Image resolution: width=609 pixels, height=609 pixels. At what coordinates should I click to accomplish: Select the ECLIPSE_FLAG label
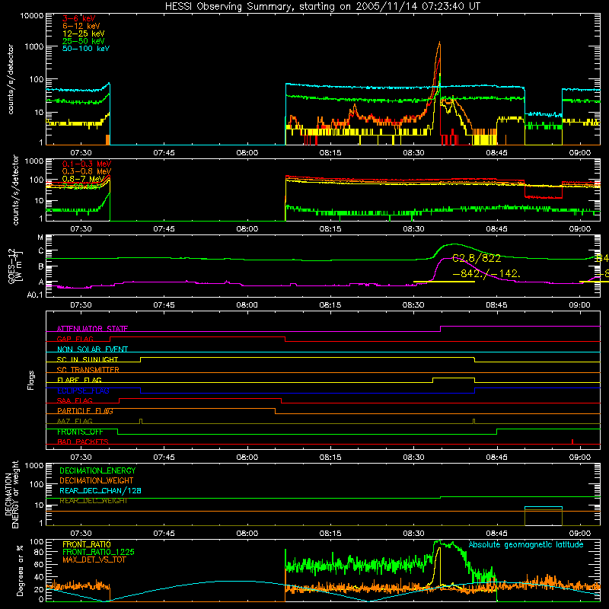83,391
